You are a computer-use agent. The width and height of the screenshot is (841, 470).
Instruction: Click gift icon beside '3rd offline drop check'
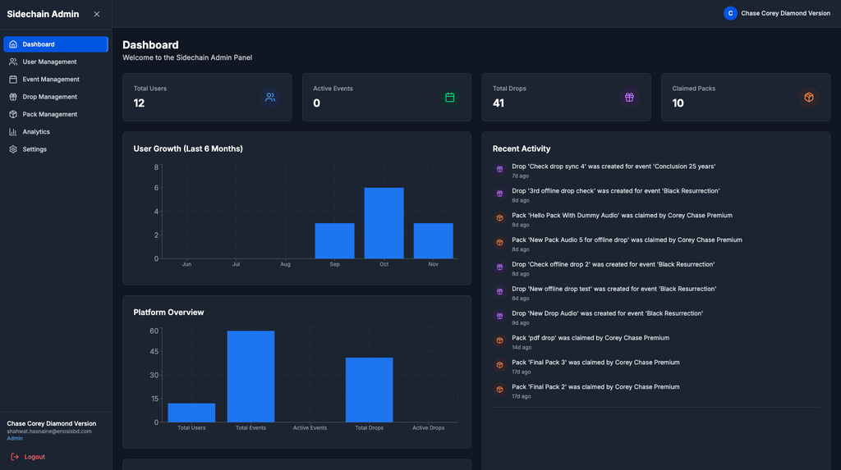tap(500, 194)
